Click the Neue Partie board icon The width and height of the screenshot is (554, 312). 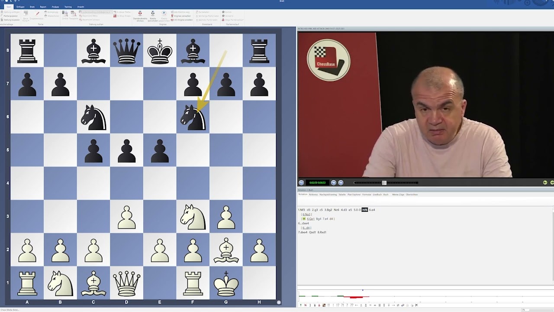tap(26, 16)
